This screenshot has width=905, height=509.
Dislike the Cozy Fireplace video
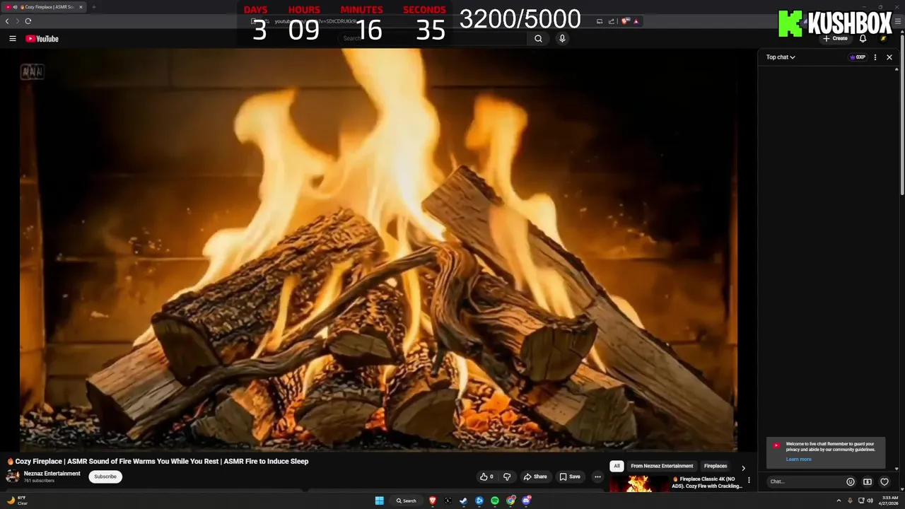507,476
